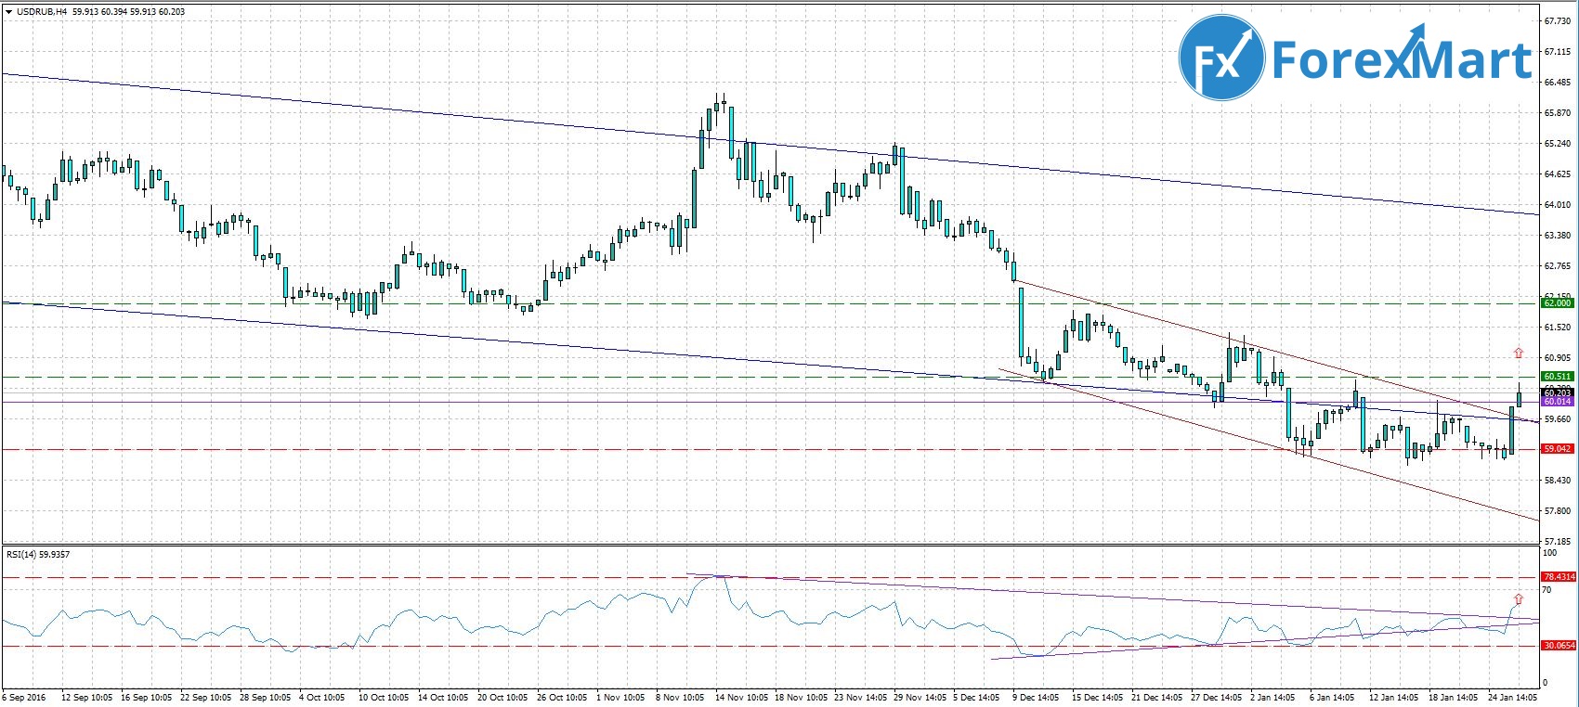Select the red 78.4314 RSI level tag

pyautogui.click(x=1559, y=576)
